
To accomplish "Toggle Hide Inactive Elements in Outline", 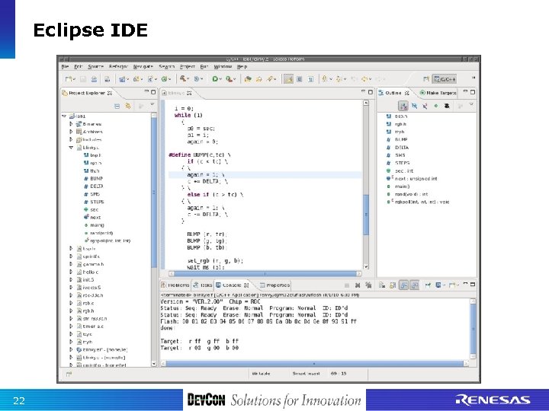I will (447, 106).
